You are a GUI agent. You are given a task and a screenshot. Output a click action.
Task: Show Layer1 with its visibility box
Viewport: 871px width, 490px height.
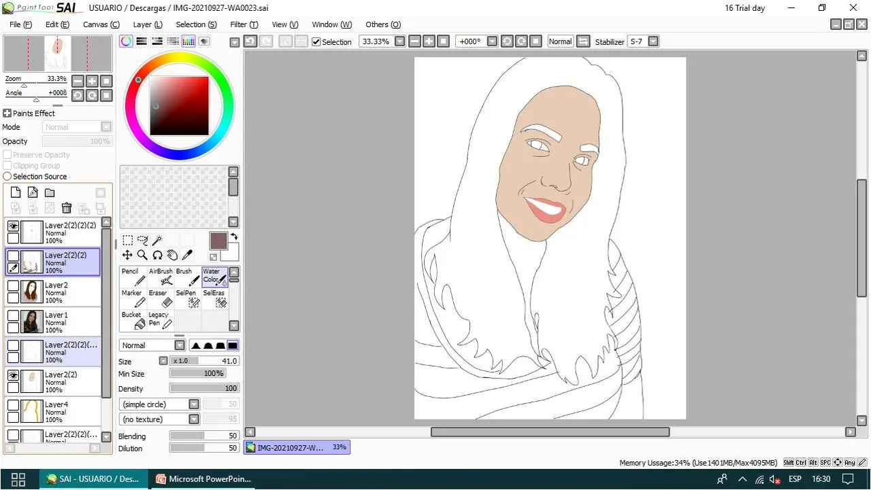pos(13,316)
